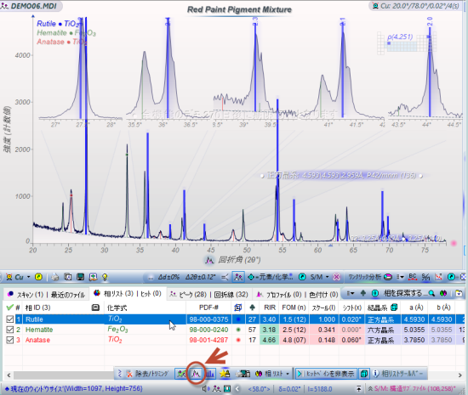Toggle the checked-pattern icon in bottom toolbar

(181, 374)
